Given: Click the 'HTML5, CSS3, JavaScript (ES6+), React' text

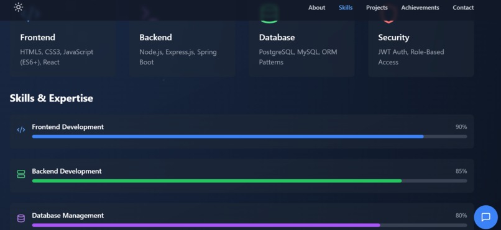Looking at the screenshot, I should click(x=57, y=57).
